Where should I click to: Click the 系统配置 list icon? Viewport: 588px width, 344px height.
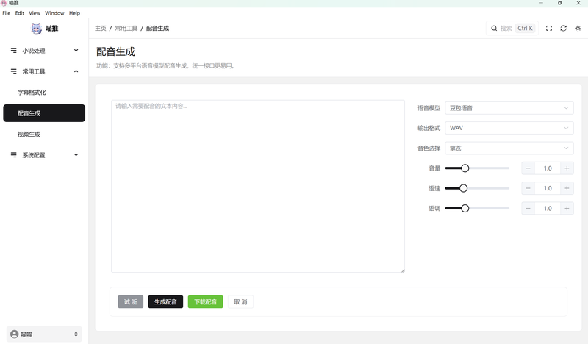tap(13, 155)
